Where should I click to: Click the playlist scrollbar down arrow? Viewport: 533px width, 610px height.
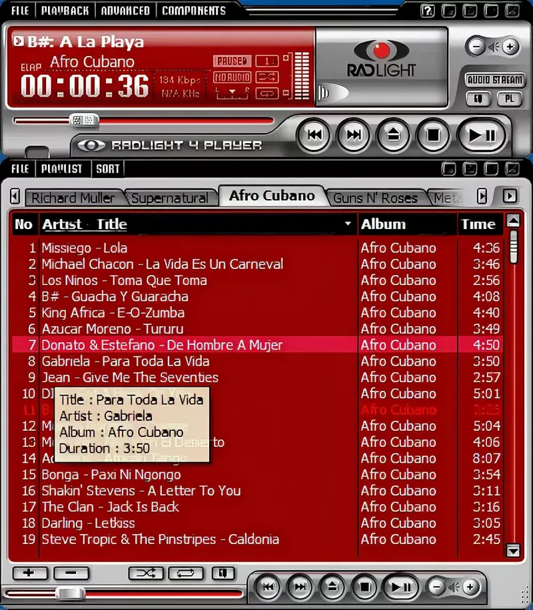pos(513,551)
